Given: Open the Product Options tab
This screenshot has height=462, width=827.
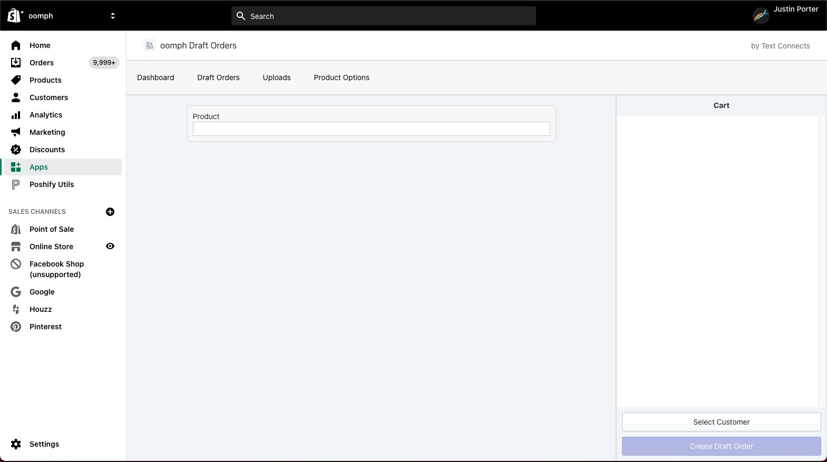Looking at the screenshot, I should (342, 77).
